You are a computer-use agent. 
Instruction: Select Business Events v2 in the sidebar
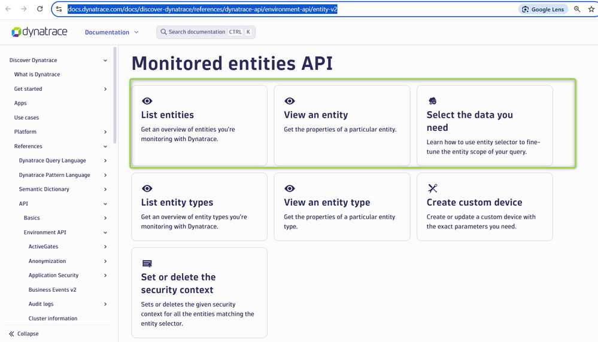(x=53, y=290)
